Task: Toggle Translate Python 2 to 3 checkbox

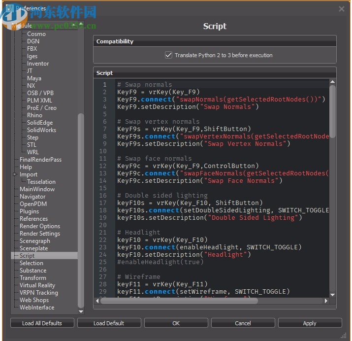Action: (169, 55)
